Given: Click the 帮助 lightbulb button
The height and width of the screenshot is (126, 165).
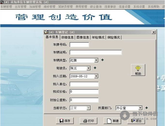Looking at the screenshot, I should (x=138, y=70).
